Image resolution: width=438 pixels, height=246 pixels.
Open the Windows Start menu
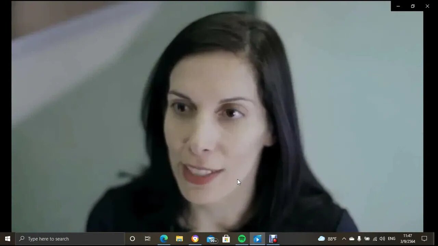tap(8, 239)
